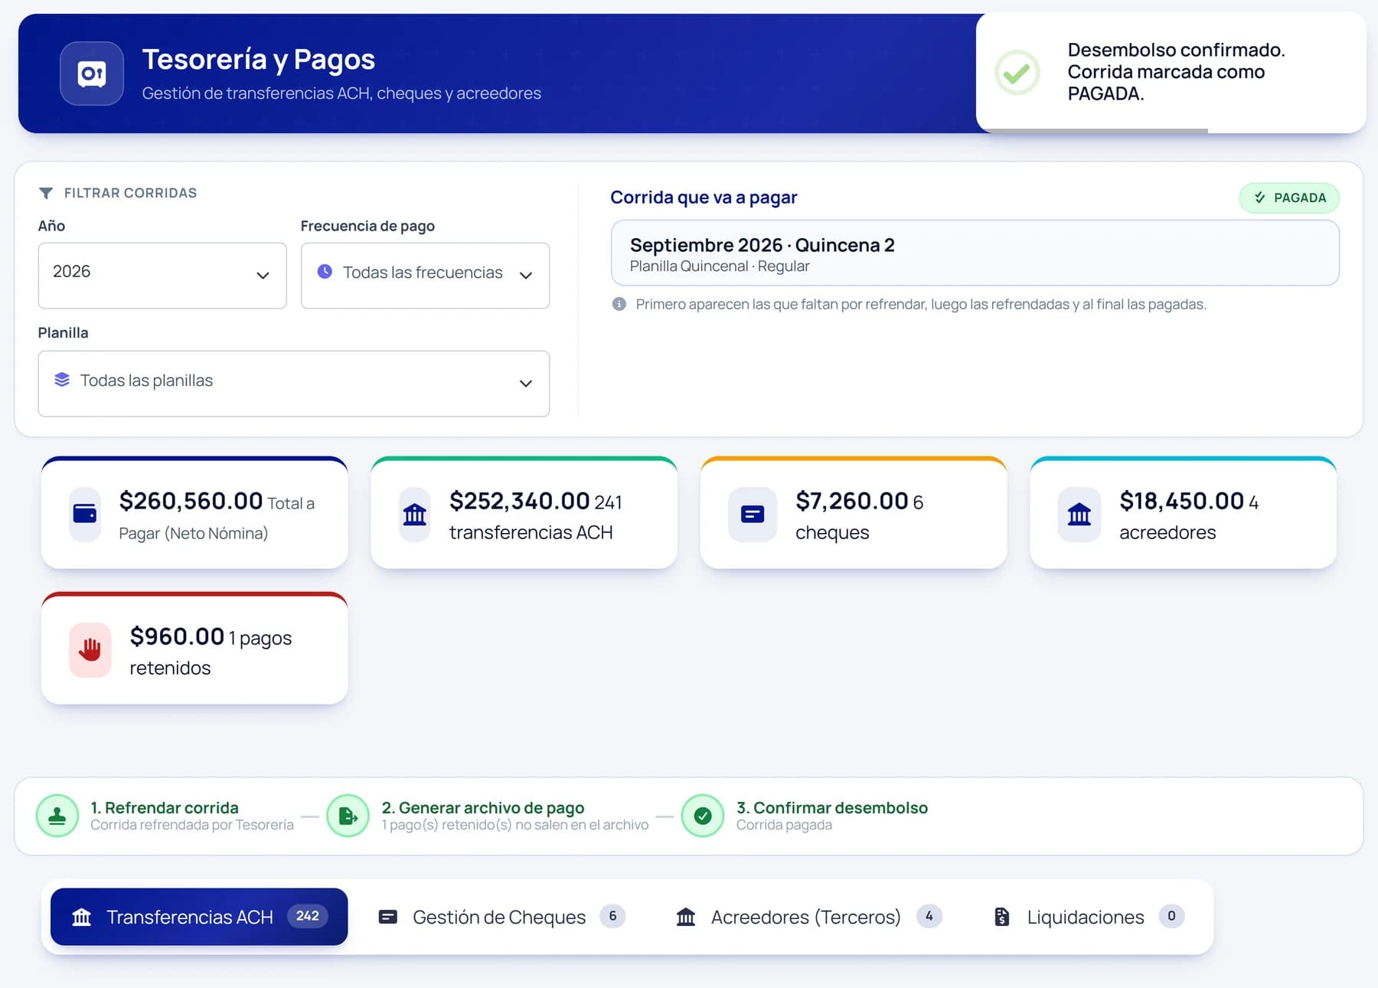Click the green checkmark icon in the confirmation toast
This screenshot has width=1378, height=988.
click(x=1017, y=73)
